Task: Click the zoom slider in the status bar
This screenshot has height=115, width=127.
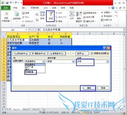Action: 111,112
